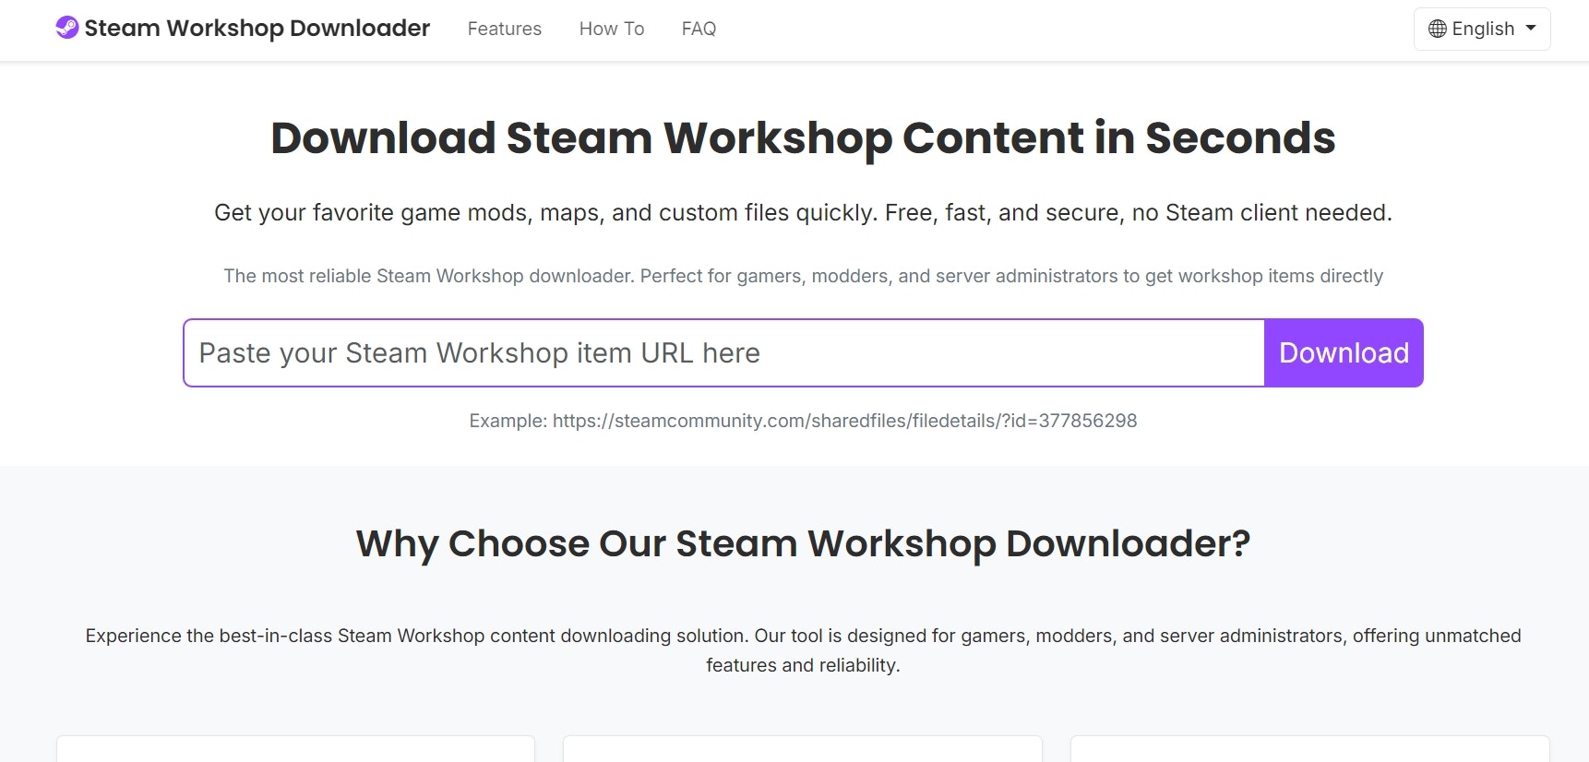Click the 'Get your favorite game mods' subtitle

pyautogui.click(x=803, y=213)
